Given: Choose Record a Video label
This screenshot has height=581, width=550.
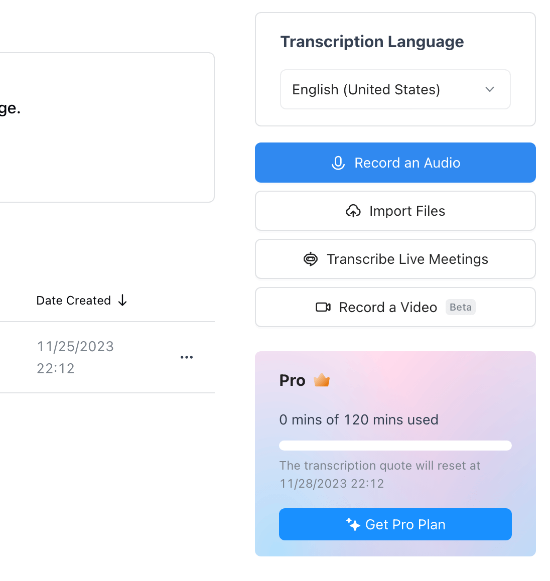Looking at the screenshot, I should tap(388, 307).
